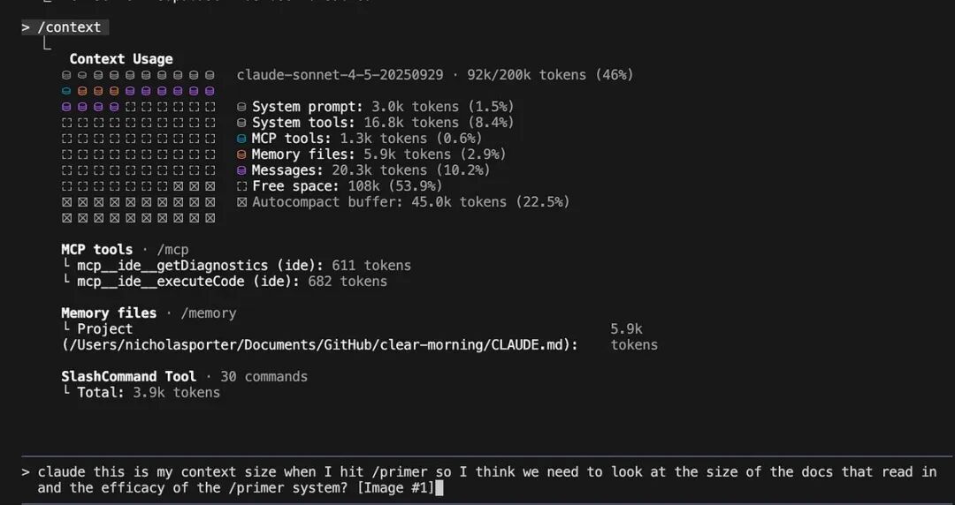Click the gray System tools legend icon

point(241,123)
